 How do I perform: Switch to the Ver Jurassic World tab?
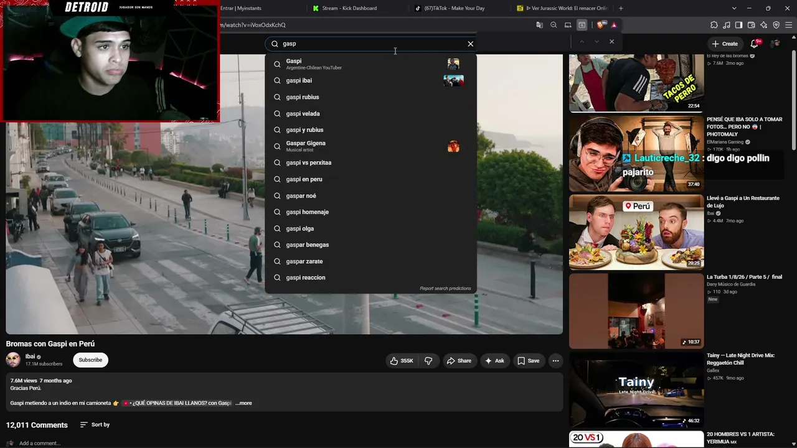click(x=562, y=8)
